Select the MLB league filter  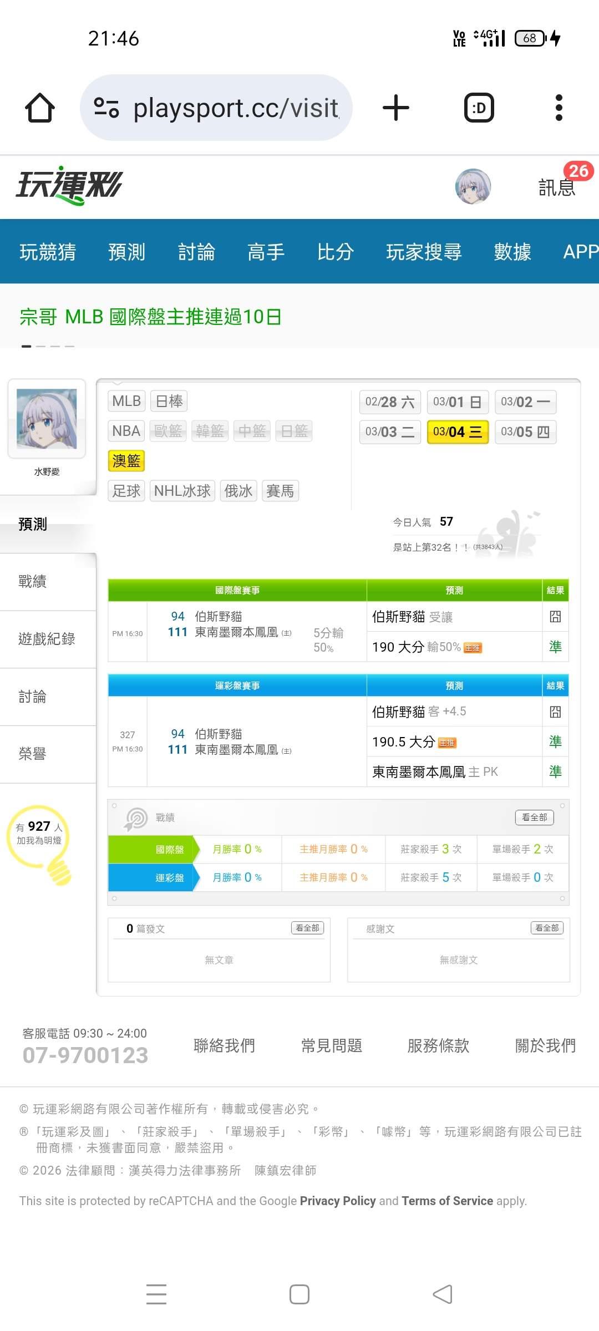(x=126, y=401)
